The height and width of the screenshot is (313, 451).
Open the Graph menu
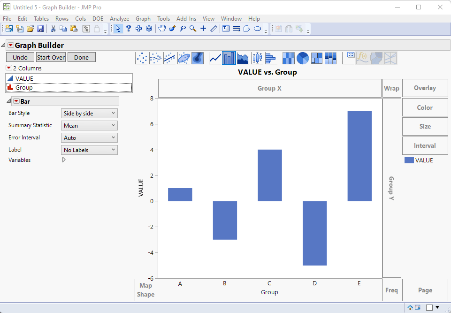pos(143,19)
